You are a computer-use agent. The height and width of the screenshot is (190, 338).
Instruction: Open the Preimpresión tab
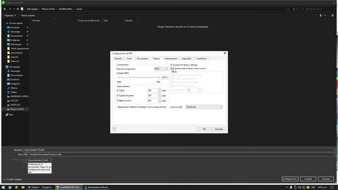tap(171, 59)
